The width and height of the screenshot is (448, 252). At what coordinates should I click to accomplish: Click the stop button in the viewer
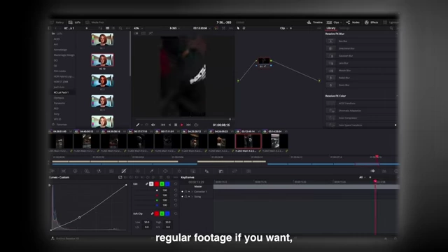pos(176,125)
